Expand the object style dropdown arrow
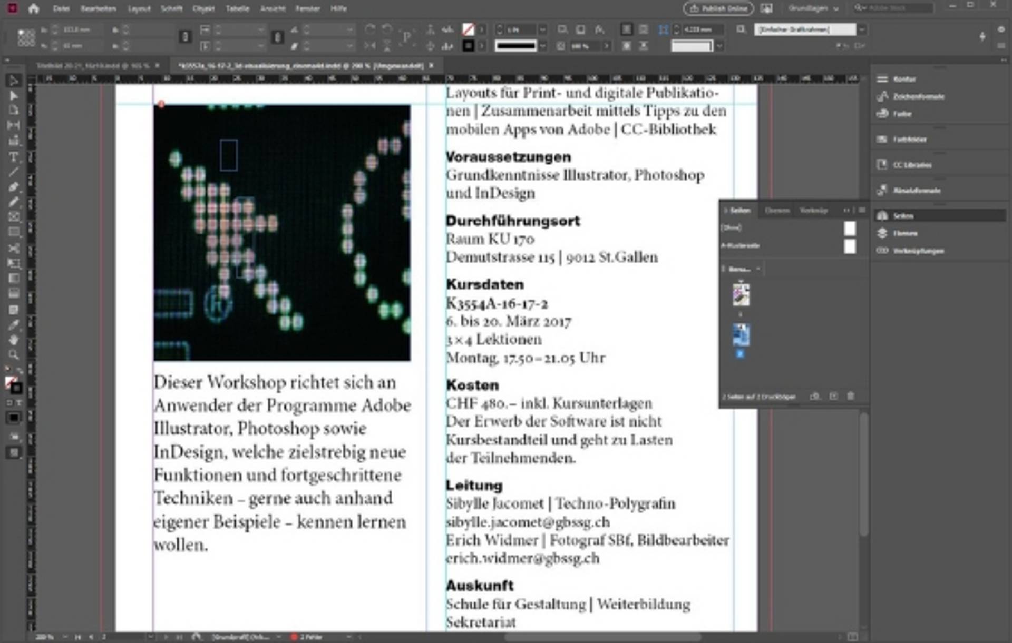This screenshot has height=643, width=1012. [862, 29]
